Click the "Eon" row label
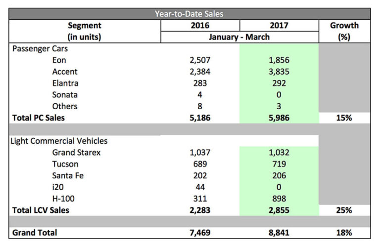The width and height of the screenshot is (380, 248). [x=59, y=60]
